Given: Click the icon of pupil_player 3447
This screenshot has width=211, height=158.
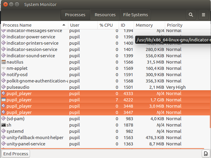Looking at the screenshot, I should 4,112.
